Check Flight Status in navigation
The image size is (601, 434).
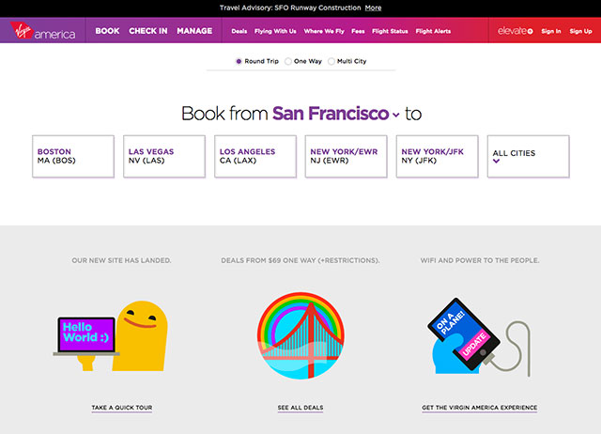pyautogui.click(x=390, y=31)
